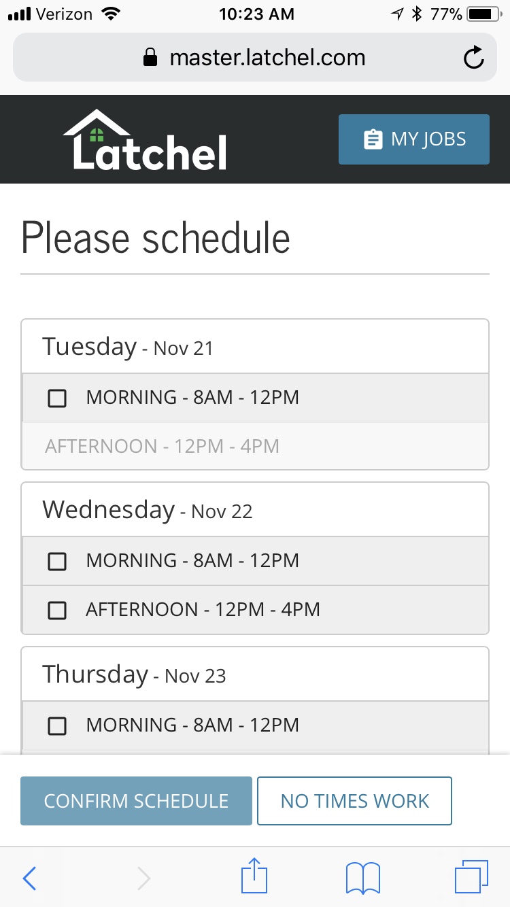Screen dimensions: 510x907
Task: Tap the Latchel house logo
Action: pos(145,140)
